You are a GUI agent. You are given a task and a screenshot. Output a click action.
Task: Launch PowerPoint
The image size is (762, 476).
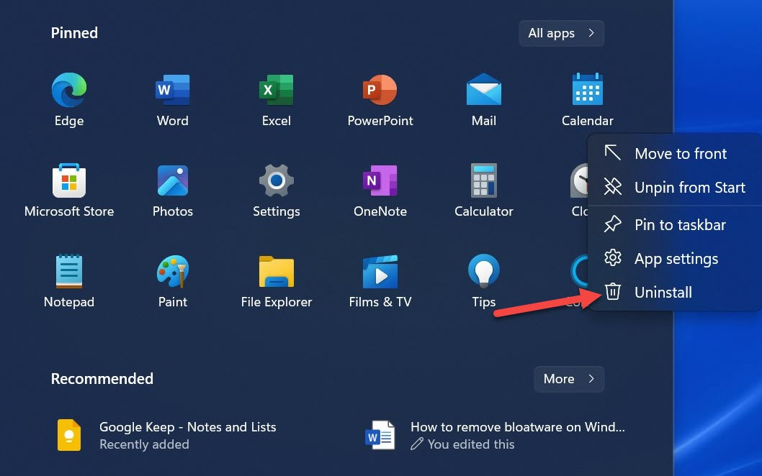click(380, 97)
